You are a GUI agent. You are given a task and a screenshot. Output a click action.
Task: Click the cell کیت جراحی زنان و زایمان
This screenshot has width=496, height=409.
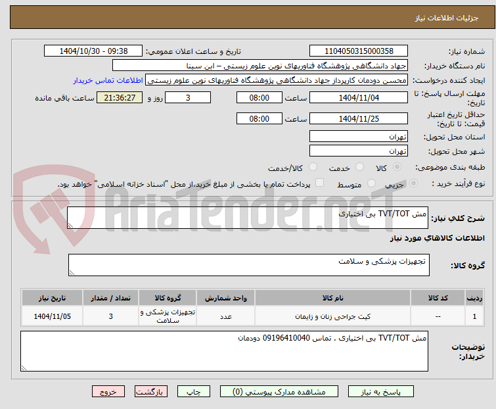333,316
